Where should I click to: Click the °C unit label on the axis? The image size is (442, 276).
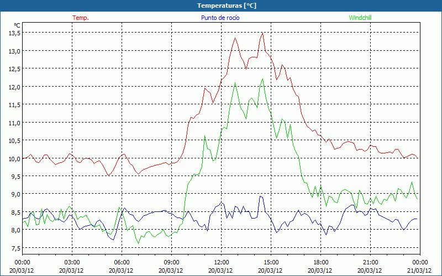coord(17,25)
